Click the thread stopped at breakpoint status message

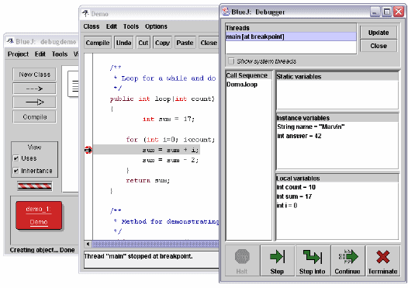pos(138,256)
